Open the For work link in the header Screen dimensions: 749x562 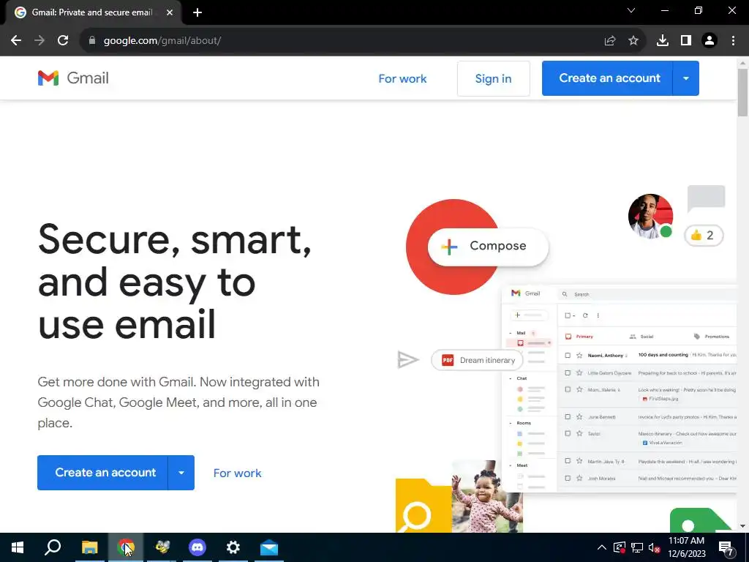coord(402,79)
